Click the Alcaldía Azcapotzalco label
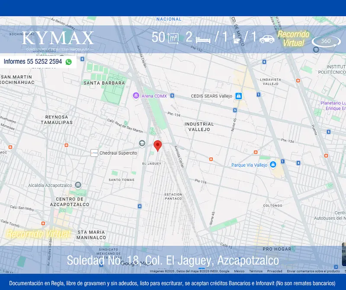346x290 pixels. point(50,185)
